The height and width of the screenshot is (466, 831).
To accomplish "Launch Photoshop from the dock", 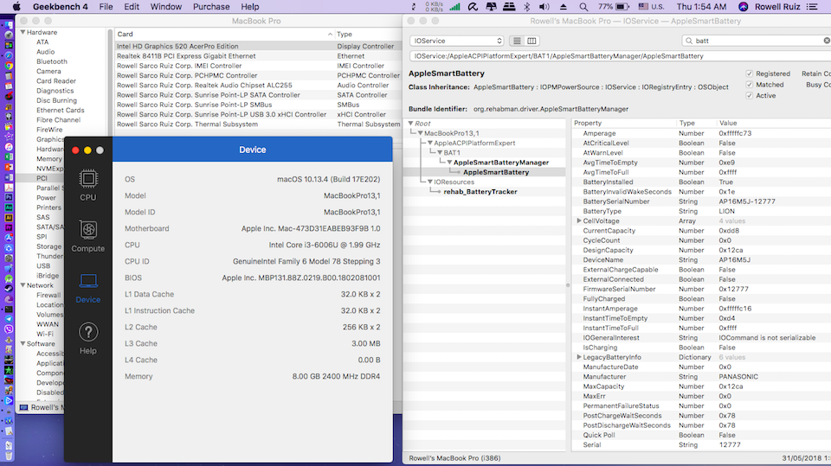I will (9, 197).
